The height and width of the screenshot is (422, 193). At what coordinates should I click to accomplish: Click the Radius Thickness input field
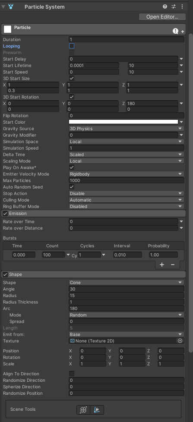[x=127, y=302]
